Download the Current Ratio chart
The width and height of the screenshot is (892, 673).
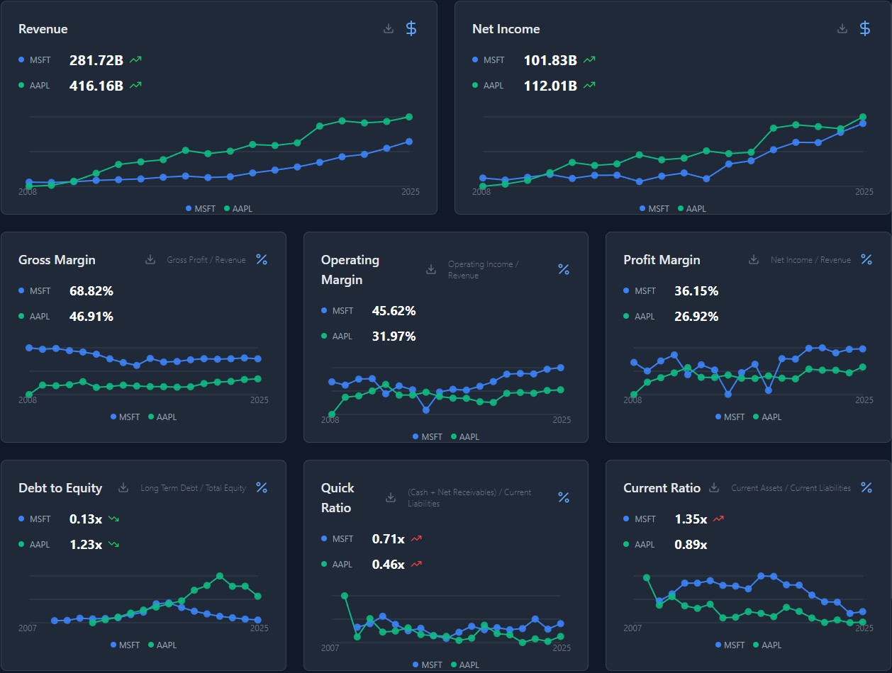pyautogui.click(x=715, y=487)
